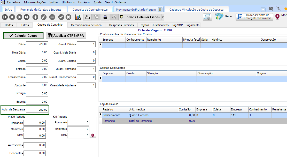The image size is (287, 157).
Task: Open the Utilitários menu
Action: click(x=68, y=2)
